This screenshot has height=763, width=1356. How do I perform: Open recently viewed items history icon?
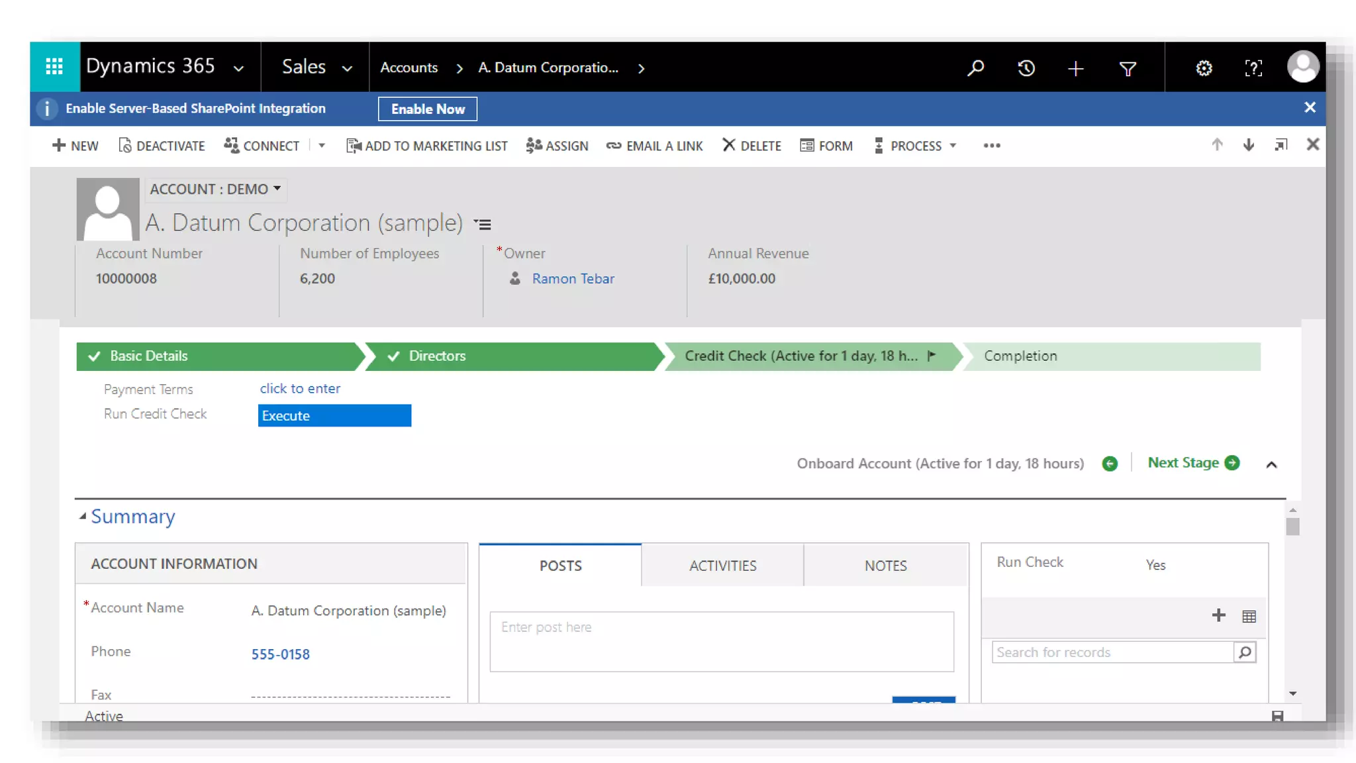click(1026, 68)
